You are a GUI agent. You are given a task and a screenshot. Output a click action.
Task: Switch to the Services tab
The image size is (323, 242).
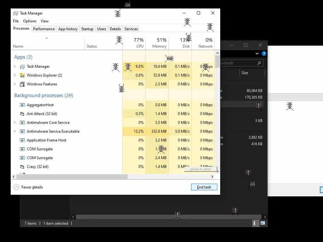point(131,29)
